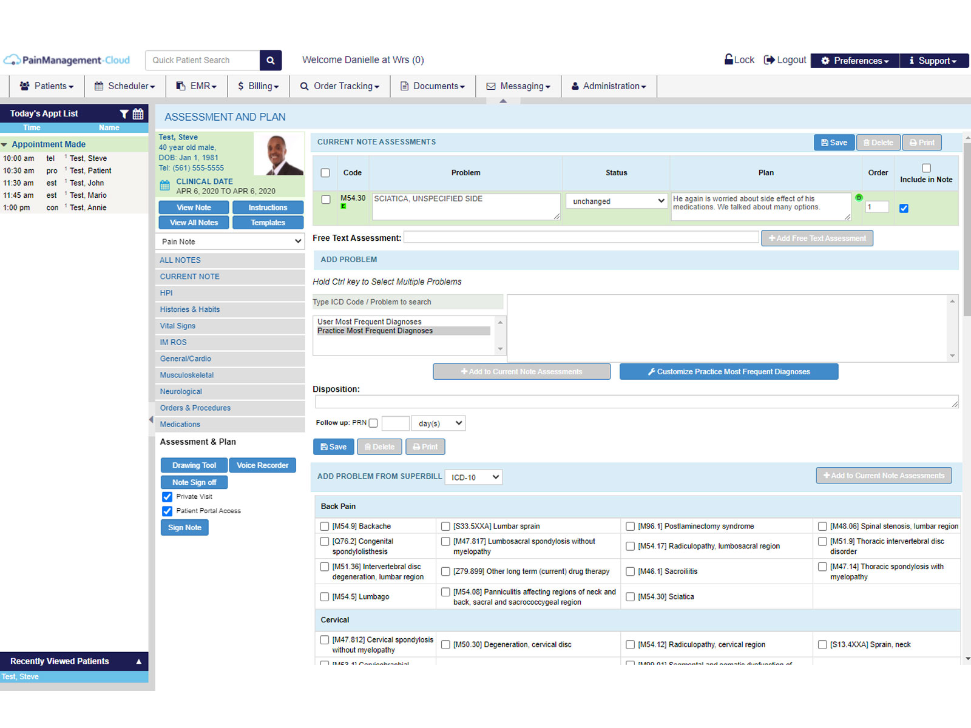Viewport: 971px width, 728px height.
Task: Check the [M54.9] Backache diagnosis
Action: pos(325,527)
